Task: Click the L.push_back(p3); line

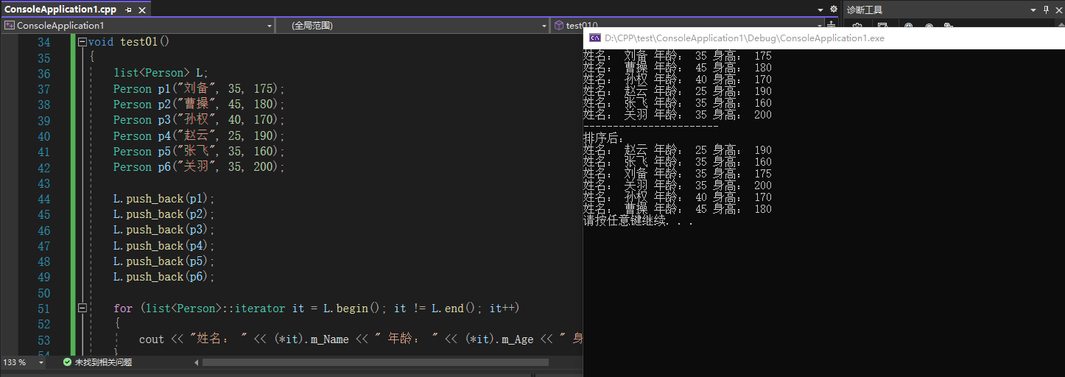Action: pos(164,230)
